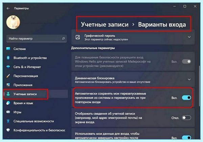
Task: Expand the Динамическая блокировка chevron
Action: click(x=189, y=79)
